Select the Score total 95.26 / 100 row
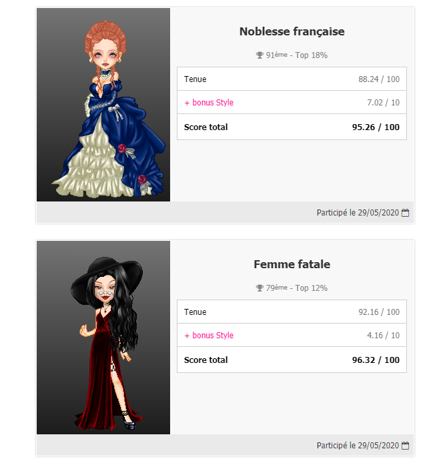The height and width of the screenshot is (459, 429). click(x=292, y=127)
